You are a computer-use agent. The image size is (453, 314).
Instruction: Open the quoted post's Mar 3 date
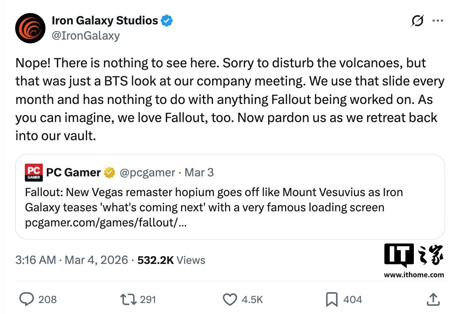coord(199,172)
